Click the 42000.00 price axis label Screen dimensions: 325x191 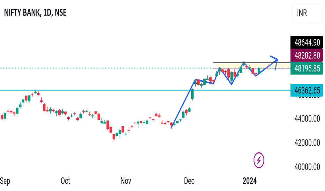pos(307,143)
